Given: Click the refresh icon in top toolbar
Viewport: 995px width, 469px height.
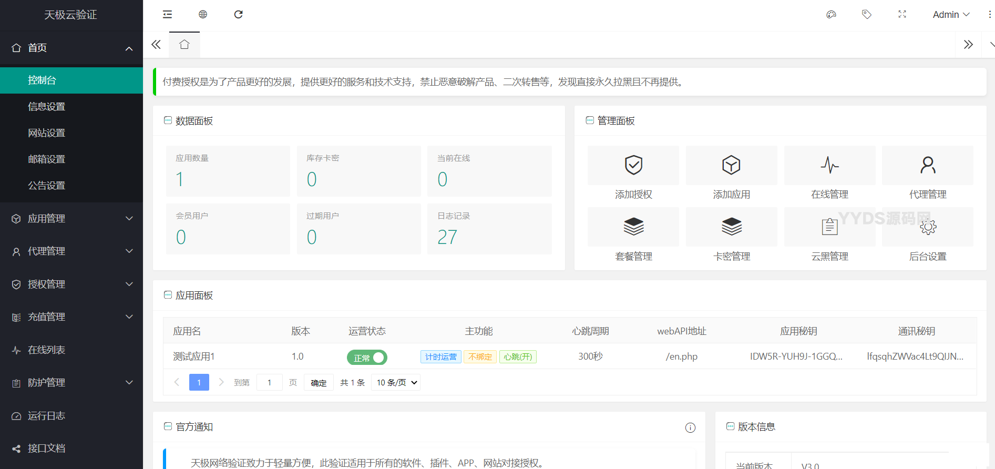Looking at the screenshot, I should 238,14.
